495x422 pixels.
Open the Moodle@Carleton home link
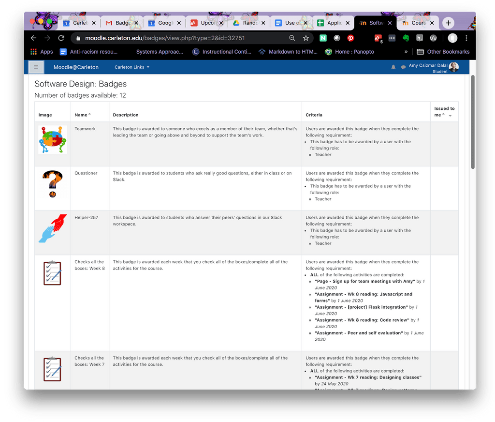(76, 67)
